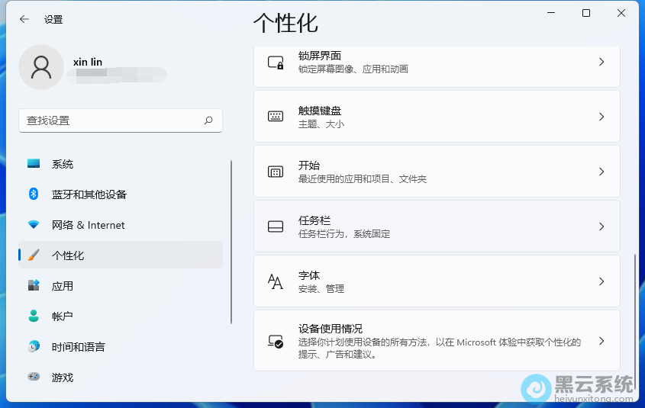Click the right content pane scrollbar
Image resolution: width=645 pixels, height=408 pixels.
[634, 313]
